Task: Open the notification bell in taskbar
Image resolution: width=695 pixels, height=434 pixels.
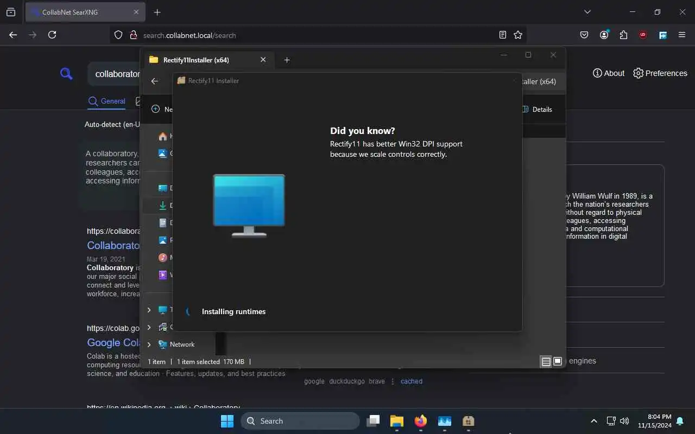Action: pyautogui.click(x=680, y=421)
